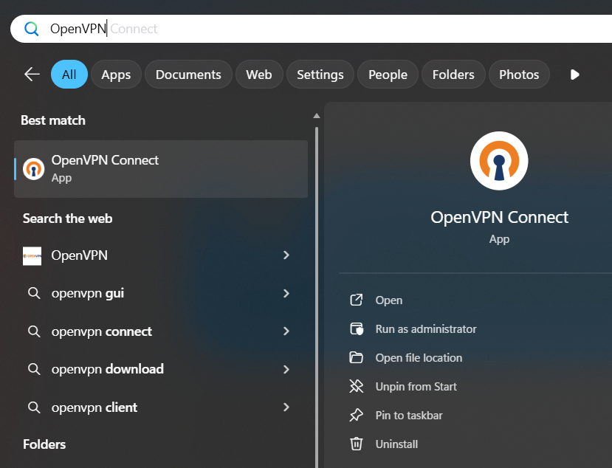Expand the OpenVPN web result chevron
The width and height of the screenshot is (612, 468).
(286, 255)
